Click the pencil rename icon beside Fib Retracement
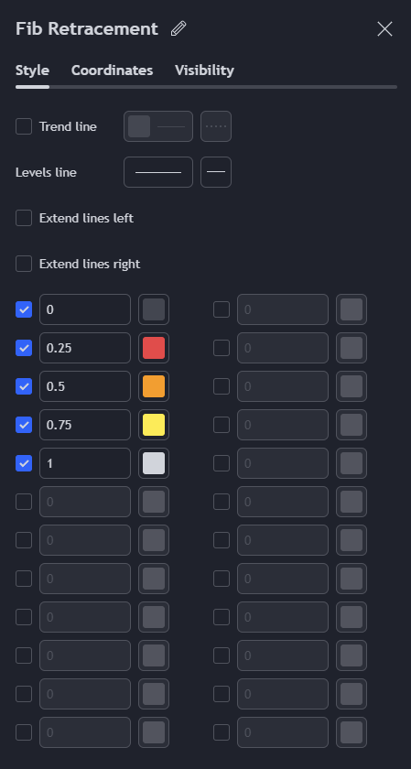411x769 pixels. coord(178,29)
